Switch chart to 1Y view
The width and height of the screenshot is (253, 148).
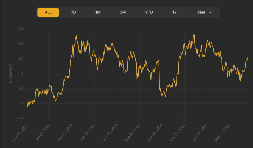click(175, 12)
